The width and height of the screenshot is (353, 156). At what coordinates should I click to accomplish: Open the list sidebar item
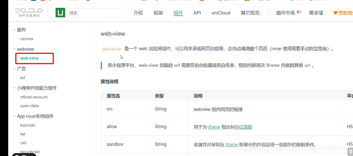pyautogui.click(x=23, y=134)
